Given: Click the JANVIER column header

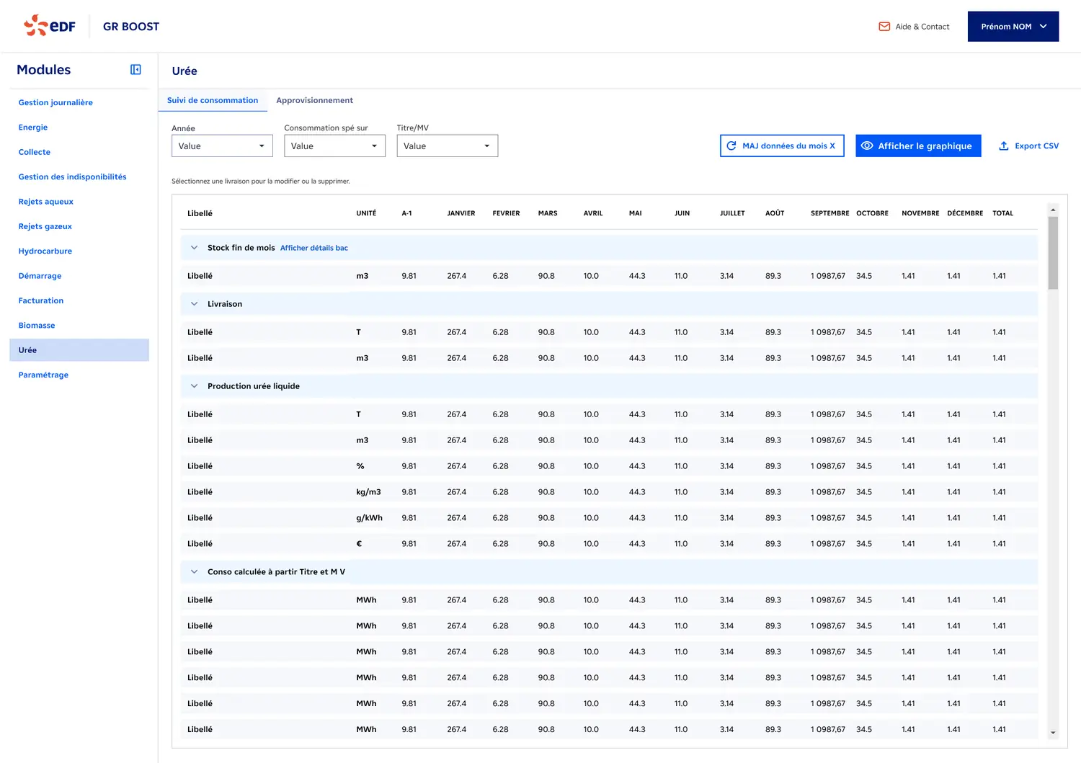Looking at the screenshot, I should 461,213.
